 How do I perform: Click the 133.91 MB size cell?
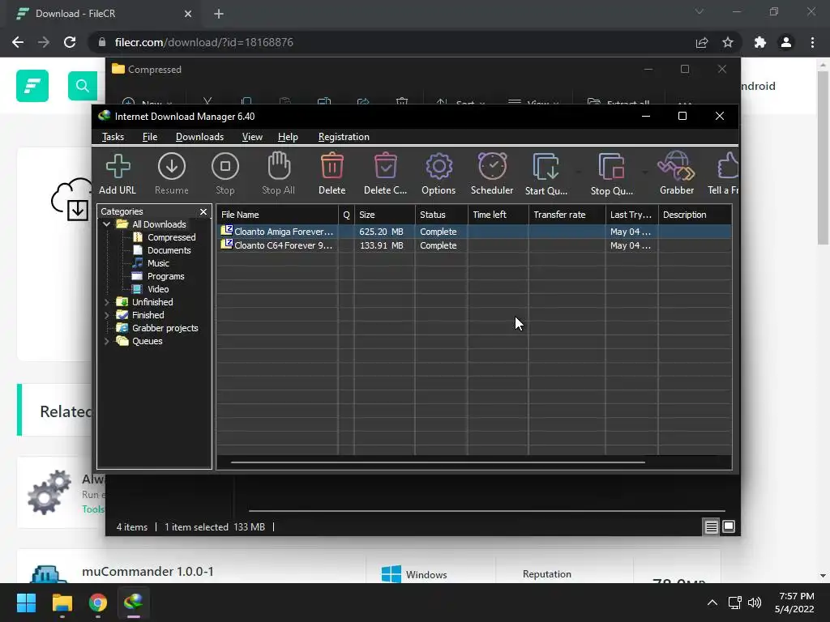pos(382,245)
